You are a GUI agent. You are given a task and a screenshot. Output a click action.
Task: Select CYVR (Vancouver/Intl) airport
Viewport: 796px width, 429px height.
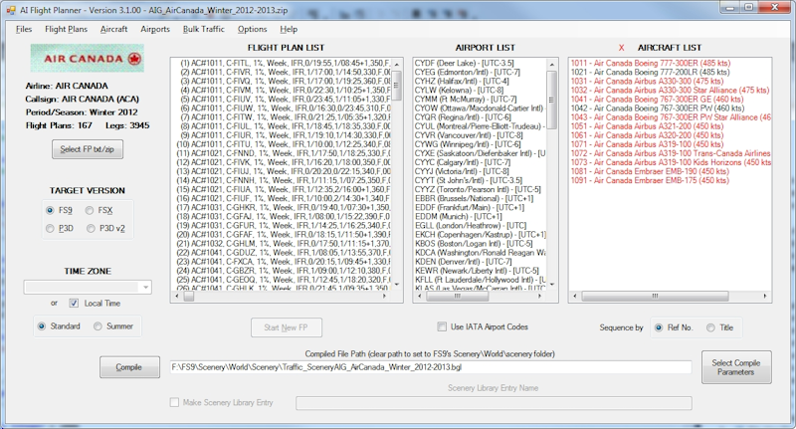click(469, 135)
